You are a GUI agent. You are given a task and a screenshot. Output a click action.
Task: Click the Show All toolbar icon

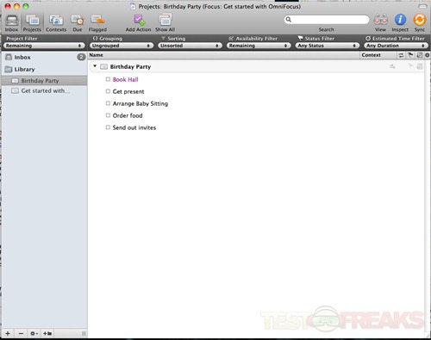pyautogui.click(x=166, y=20)
